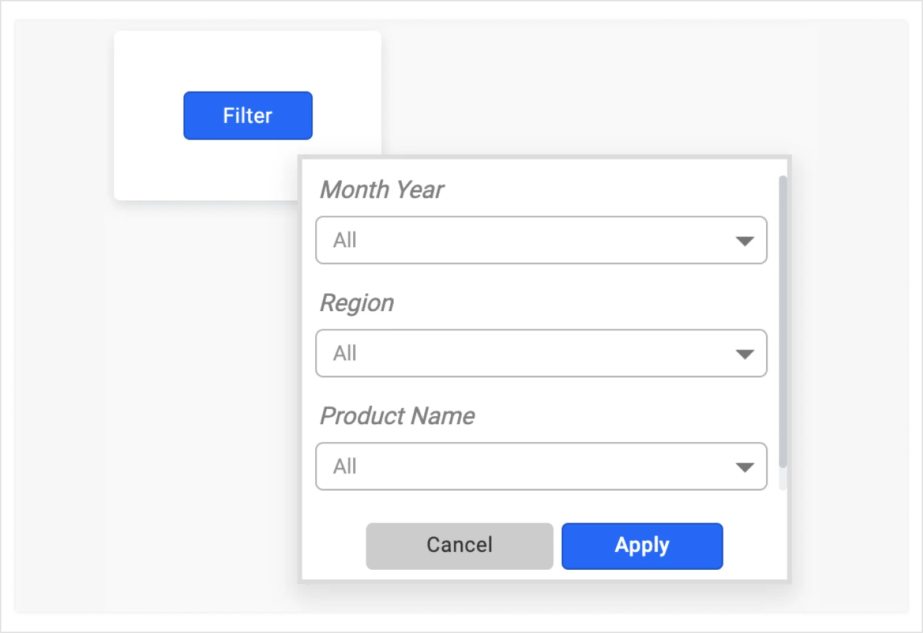Select the 'All' value under Product Name
Image resolution: width=923 pixels, height=633 pixels.
pyautogui.click(x=344, y=466)
